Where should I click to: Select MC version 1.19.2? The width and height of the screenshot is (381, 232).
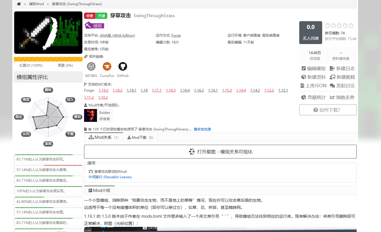coord(104,90)
